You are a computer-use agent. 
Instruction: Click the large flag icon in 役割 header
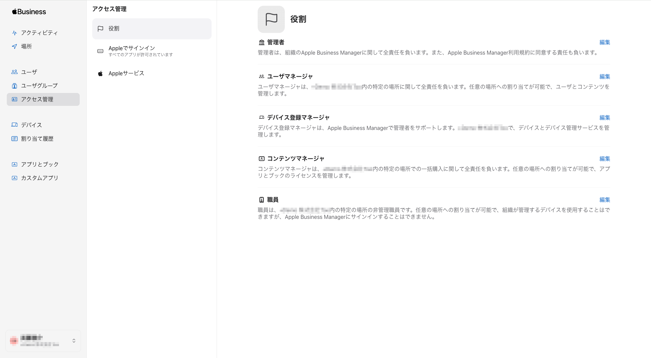point(271,19)
